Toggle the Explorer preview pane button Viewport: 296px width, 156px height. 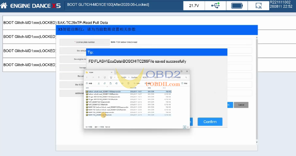[x=184, y=83]
